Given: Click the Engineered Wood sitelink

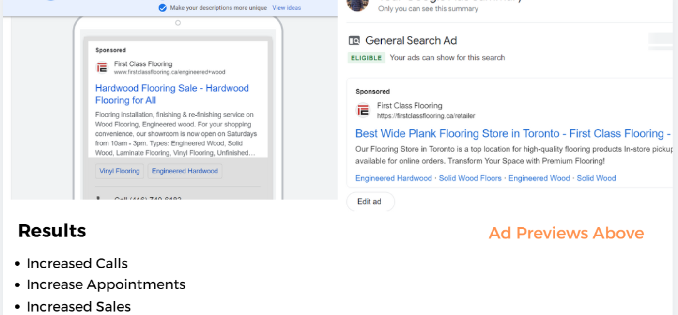Looking at the screenshot, I should tap(539, 178).
